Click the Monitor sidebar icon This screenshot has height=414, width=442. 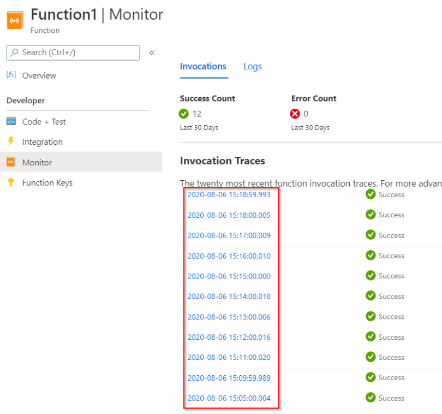(x=11, y=162)
